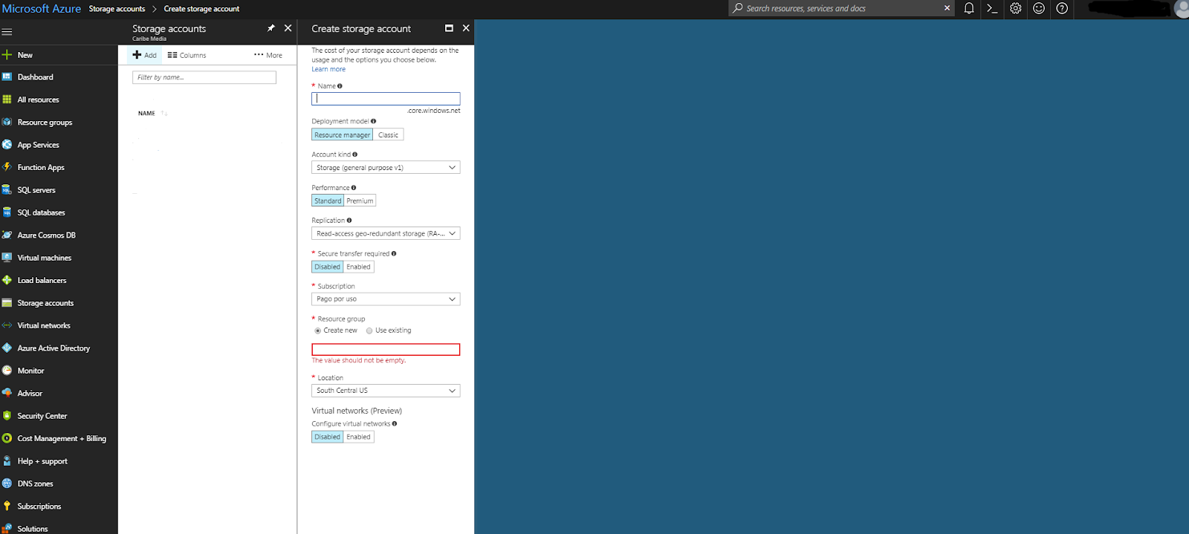Open Help + support in the sidebar
The height and width of the screenshot is (534, 1189).
point(42,461)
